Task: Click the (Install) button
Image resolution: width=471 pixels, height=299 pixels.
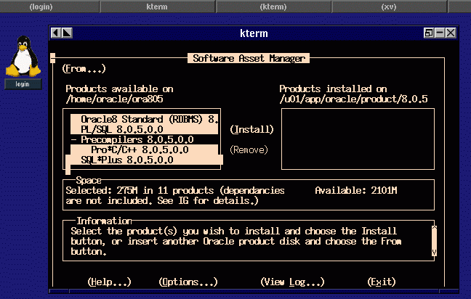Action: 251,129
